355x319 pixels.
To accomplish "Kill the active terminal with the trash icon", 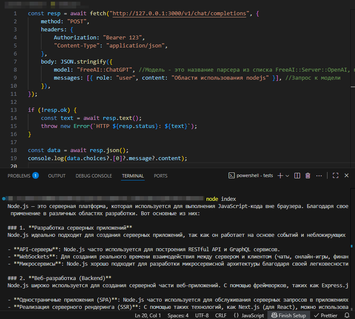I will 307,175.
